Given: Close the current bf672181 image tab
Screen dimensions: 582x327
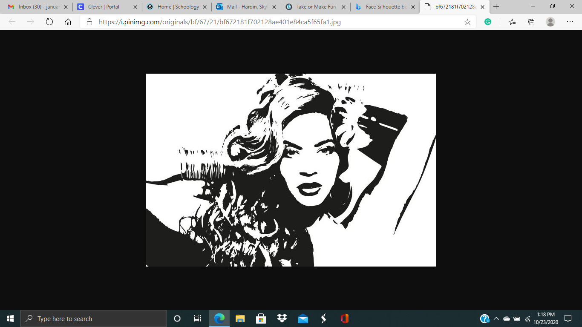Looking at the screenshot, I should coord(482,7).
